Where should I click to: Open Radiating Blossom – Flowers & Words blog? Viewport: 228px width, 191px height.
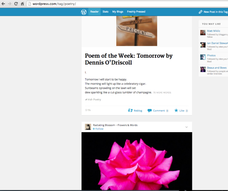click(x=115, y=125)
